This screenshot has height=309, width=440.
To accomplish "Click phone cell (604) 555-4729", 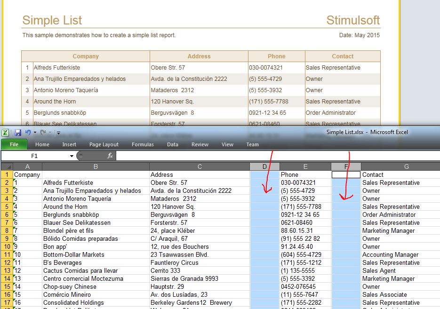I will click(x=305, y=254).
